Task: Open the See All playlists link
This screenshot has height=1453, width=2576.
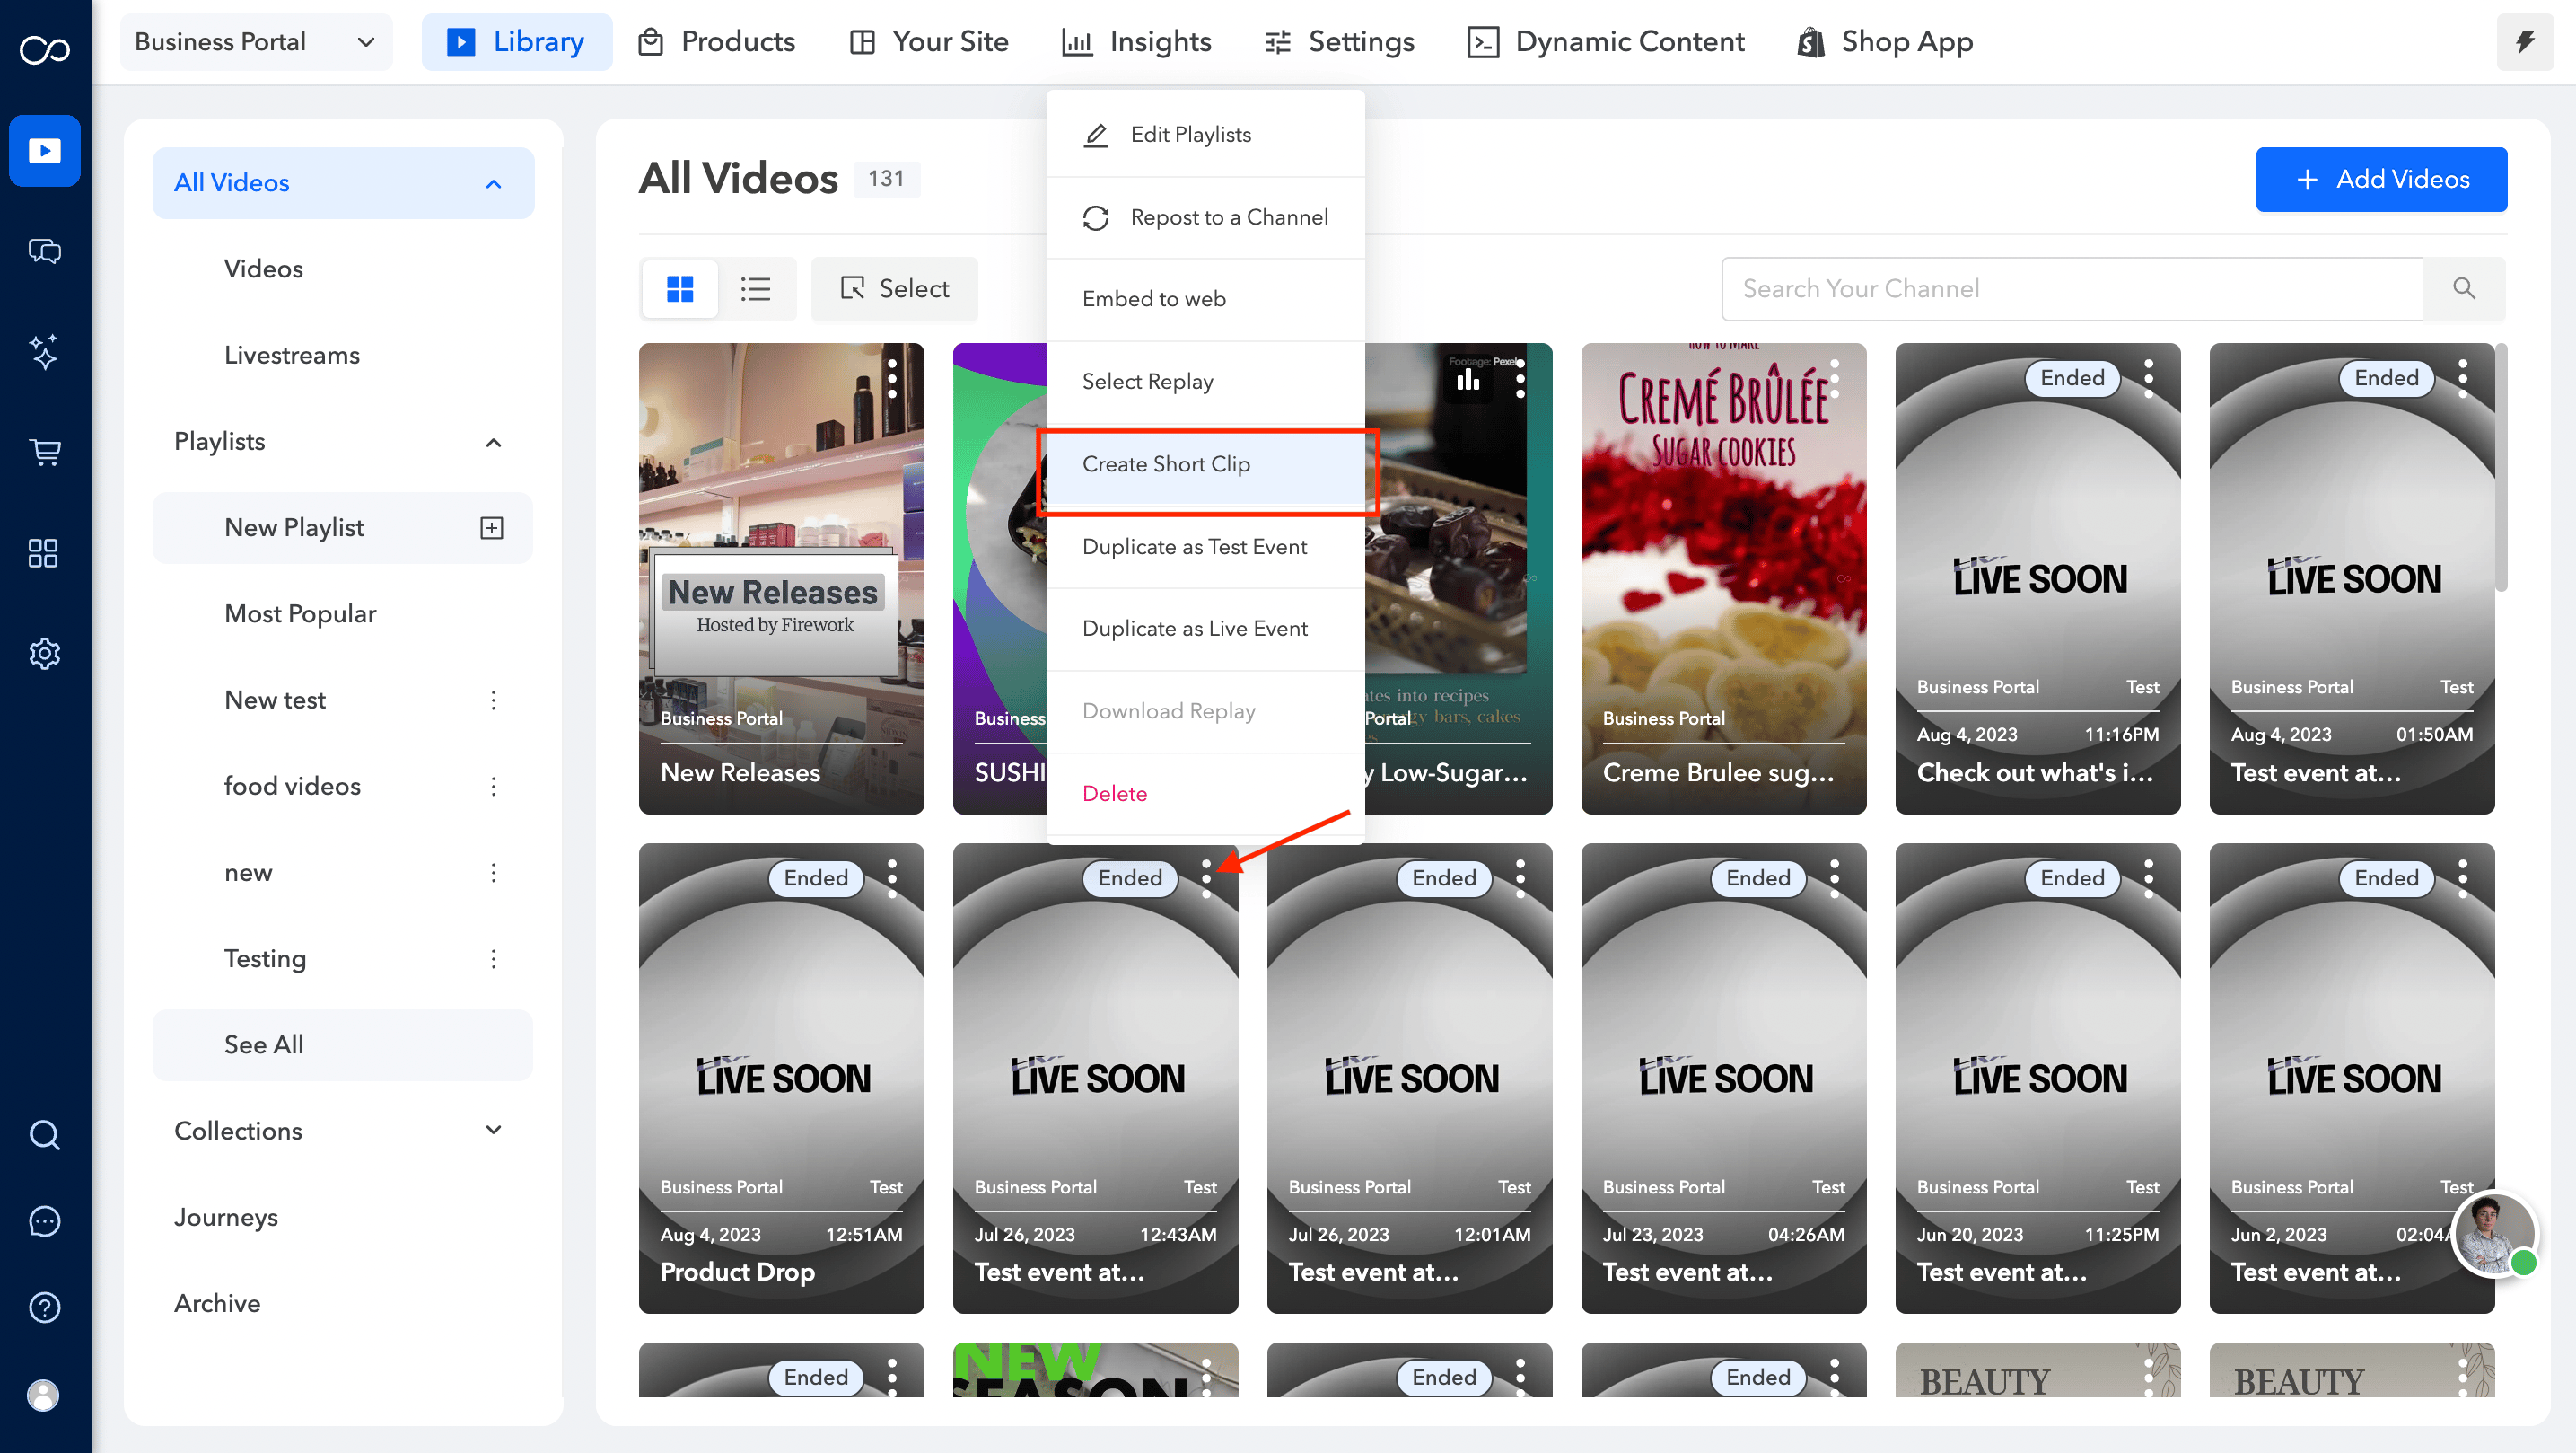Action: 263,1044
